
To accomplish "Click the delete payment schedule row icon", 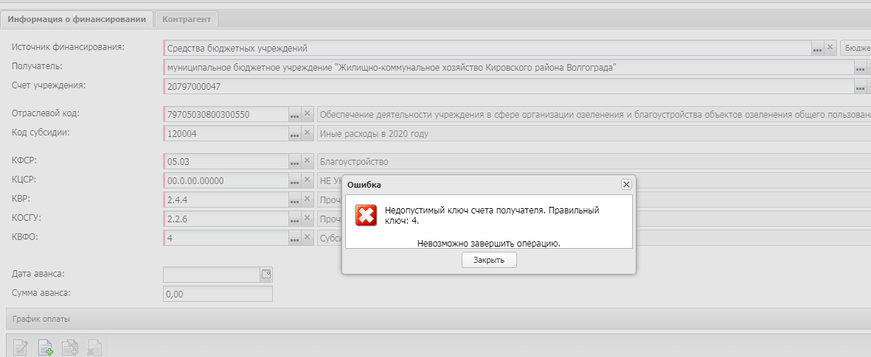I will (95, 347).
